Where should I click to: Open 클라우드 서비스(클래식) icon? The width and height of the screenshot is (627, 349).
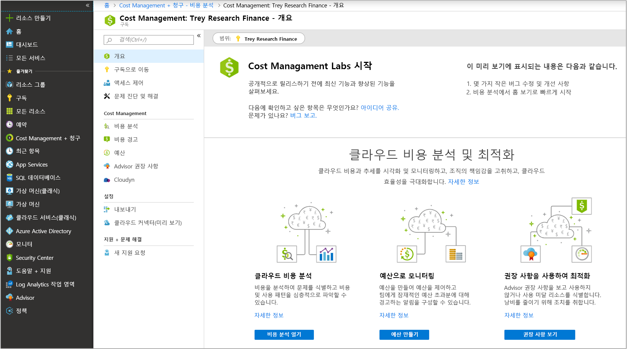[x=9, y=218]
